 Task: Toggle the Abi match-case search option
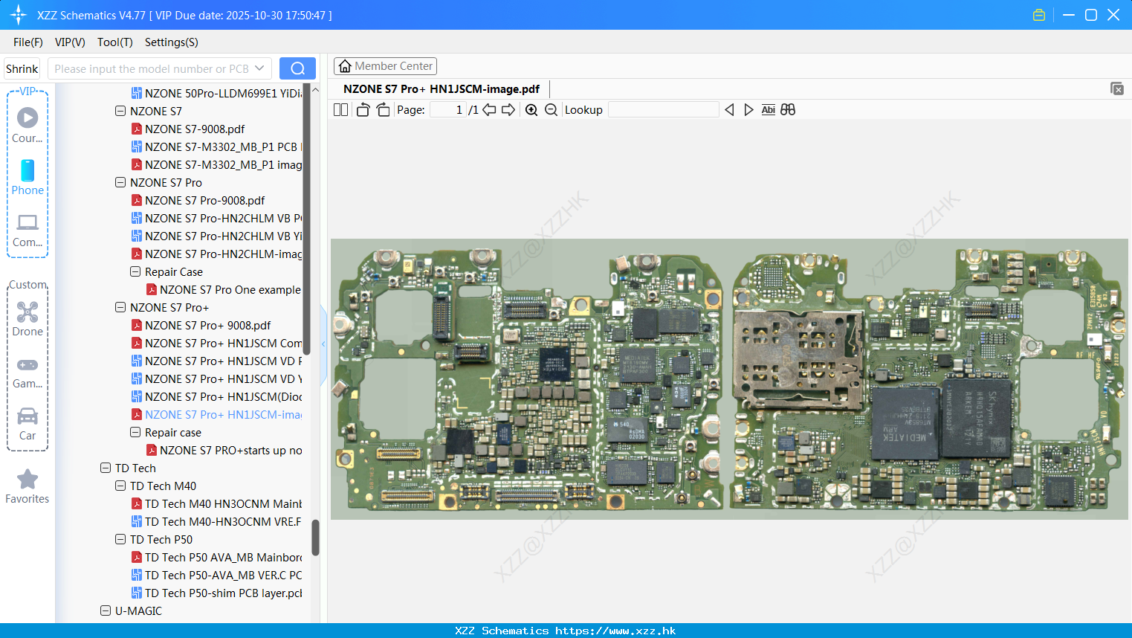(769, 110)
